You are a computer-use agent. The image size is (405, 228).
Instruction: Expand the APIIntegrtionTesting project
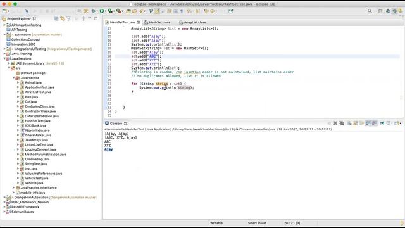pyautogui.click(x=4, y=25)
